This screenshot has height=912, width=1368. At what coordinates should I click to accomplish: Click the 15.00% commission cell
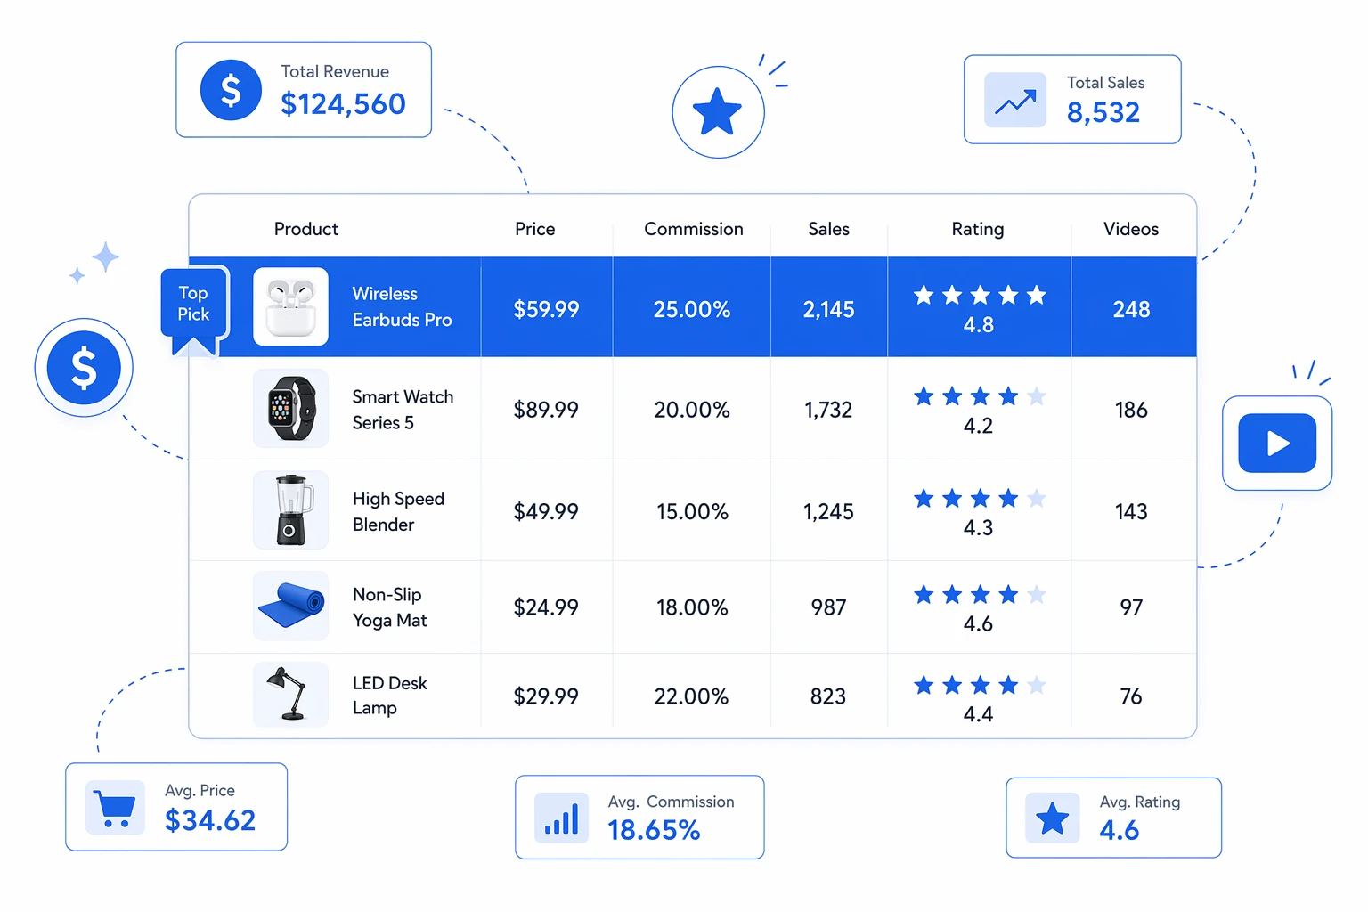click(692, 511)
